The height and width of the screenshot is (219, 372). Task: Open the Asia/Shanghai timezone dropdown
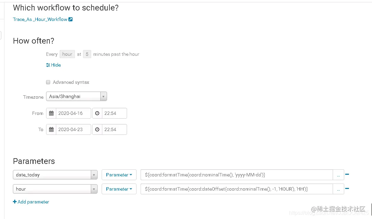[x=104, y=97]
